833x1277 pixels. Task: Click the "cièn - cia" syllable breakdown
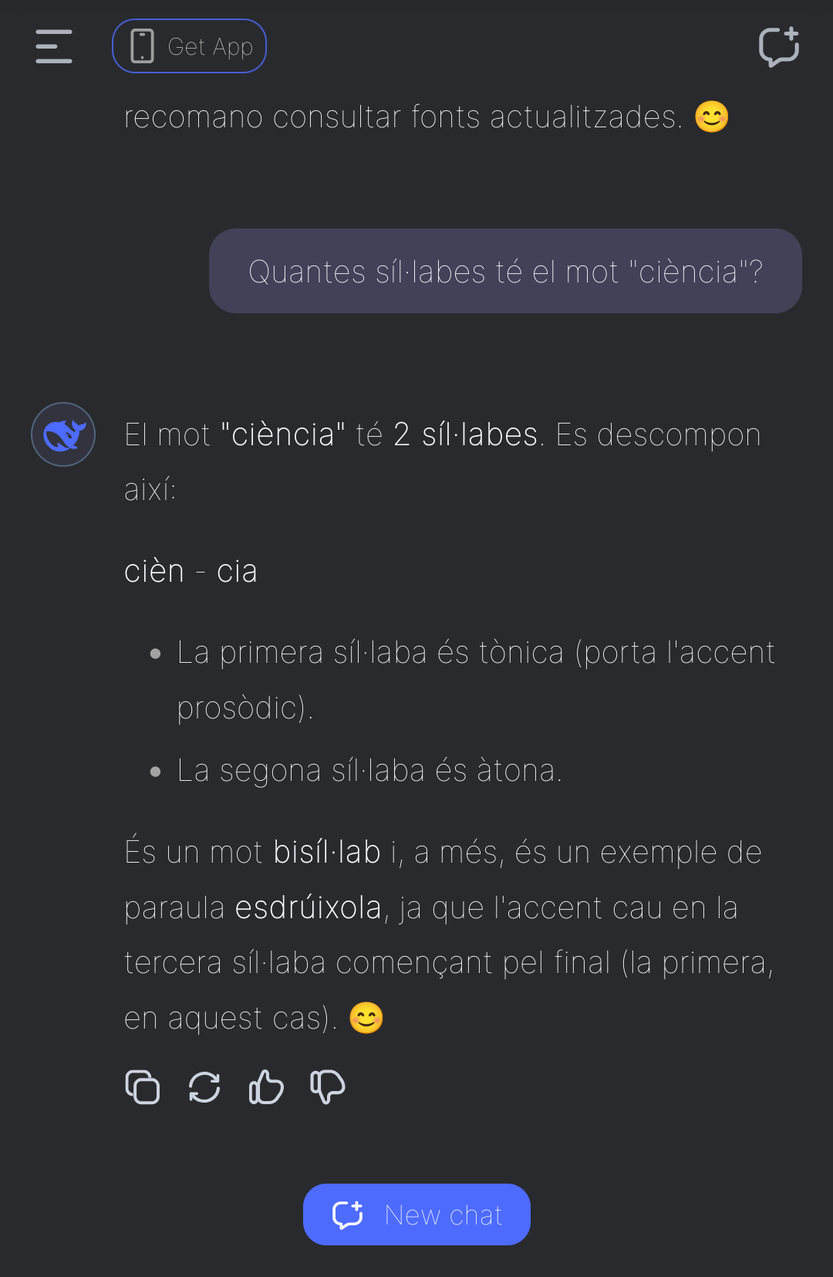pyautogui.click(x=191, y=572)
